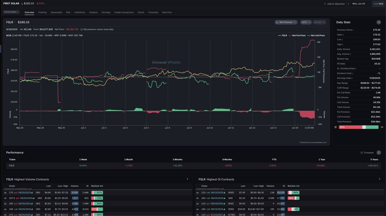Viewport: 386px width, 216px height.
Task: Go to previous date with left arrow
Action: coord(348,4)
